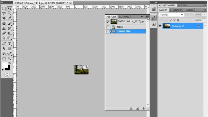Select the Dodge tool

(9, 38)
